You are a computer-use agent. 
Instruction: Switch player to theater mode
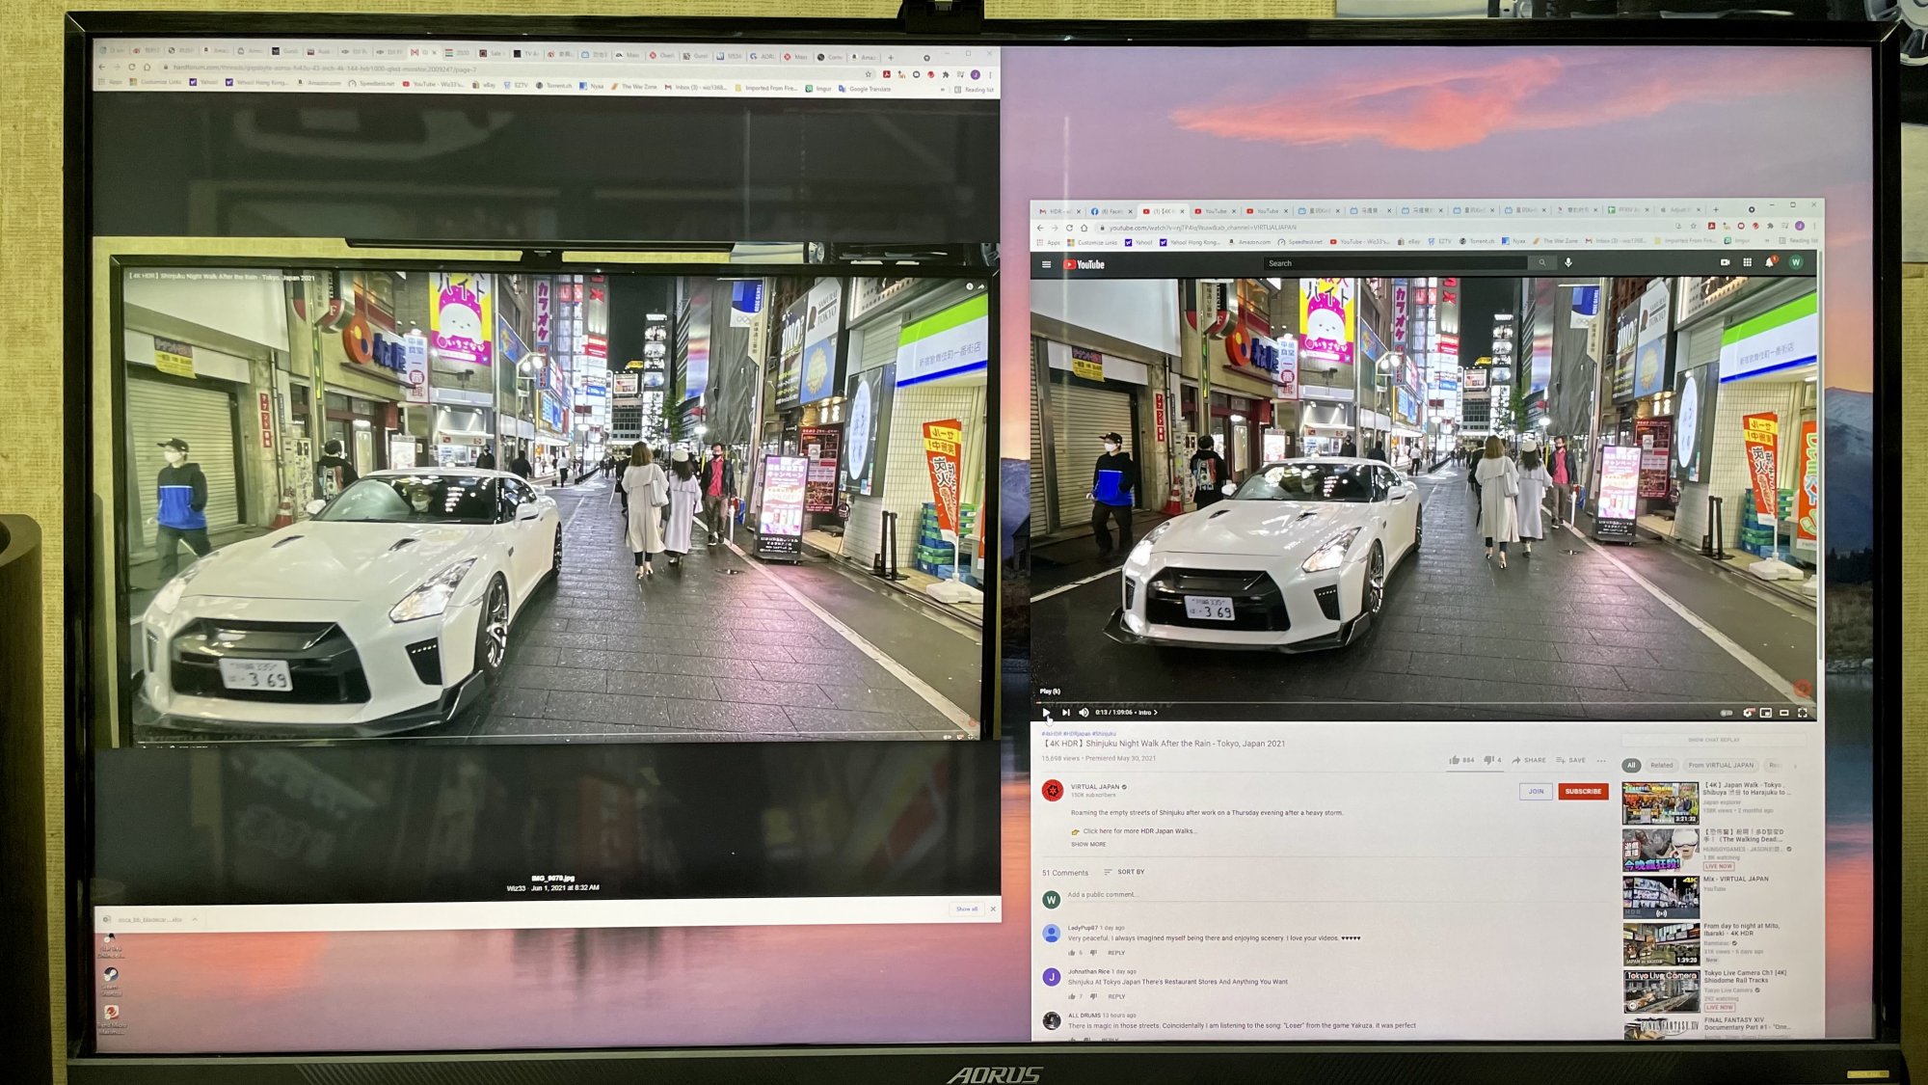1784,713
